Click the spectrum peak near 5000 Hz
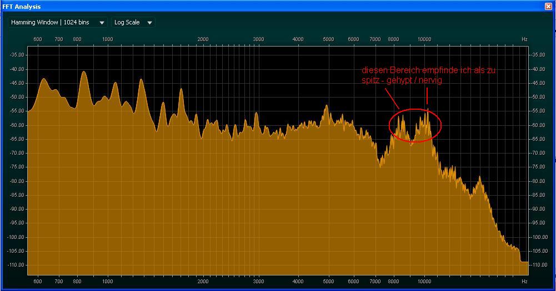The width and height of the screenshot is (556, 291). coord(325,106)
